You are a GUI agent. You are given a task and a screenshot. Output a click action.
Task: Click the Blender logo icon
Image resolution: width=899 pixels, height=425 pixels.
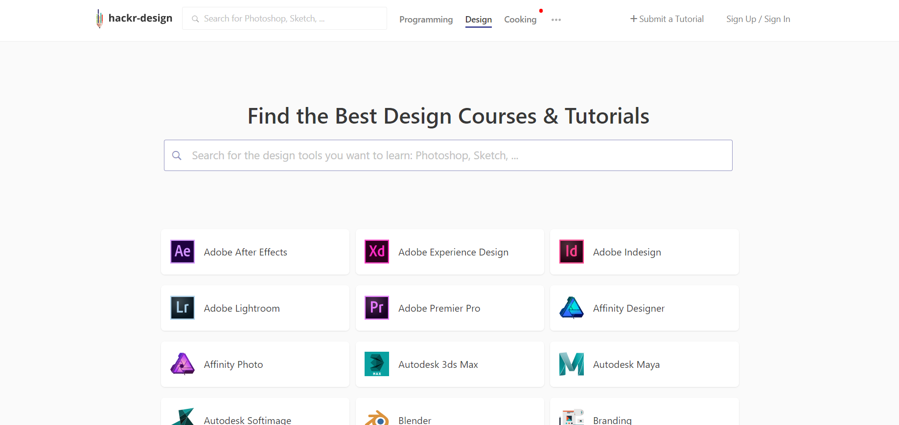(377, 418)
